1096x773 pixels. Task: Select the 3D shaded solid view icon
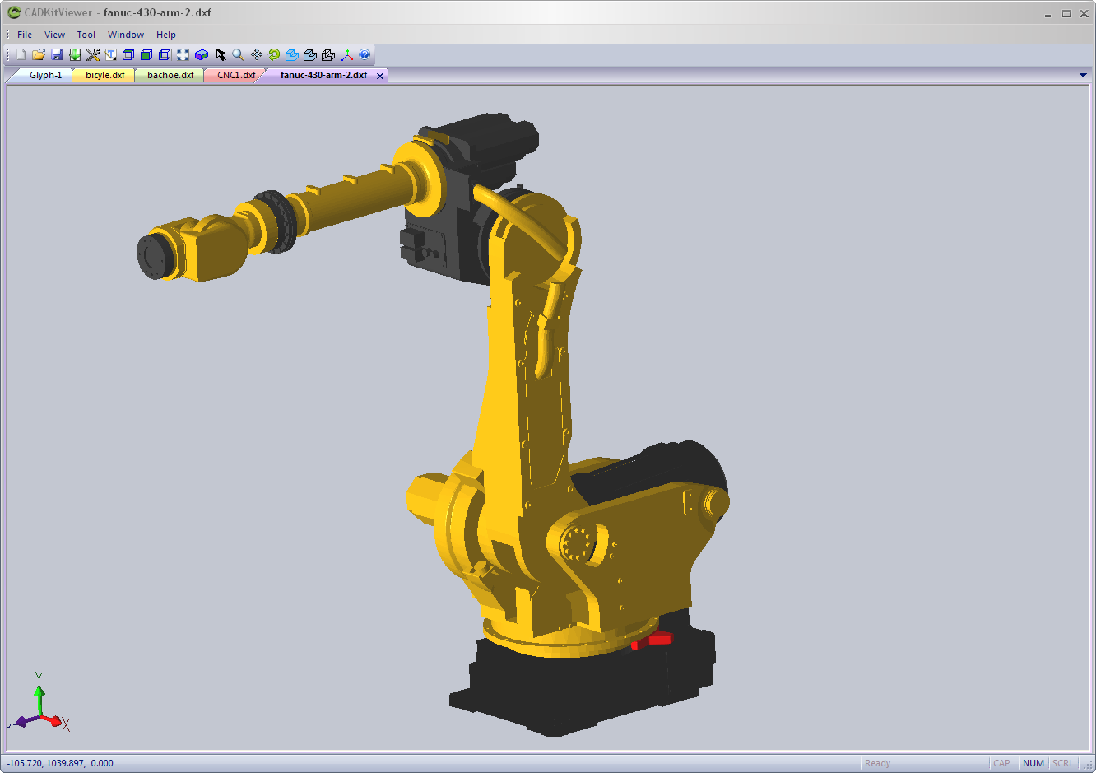click(x=201, y=54)
